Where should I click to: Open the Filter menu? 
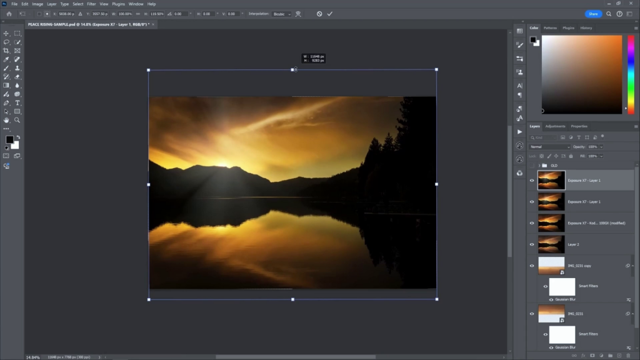pos(91,4)
